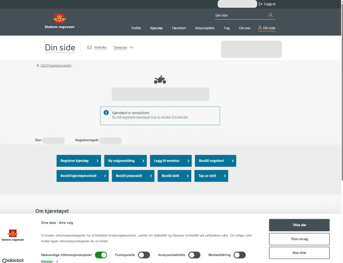Enable the Analyse/statistikk cookies toggle
343x263 pixels.
[x=194, y=255]
